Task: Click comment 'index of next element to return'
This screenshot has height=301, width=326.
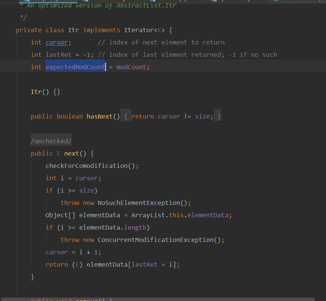Action: coord(167,43)
